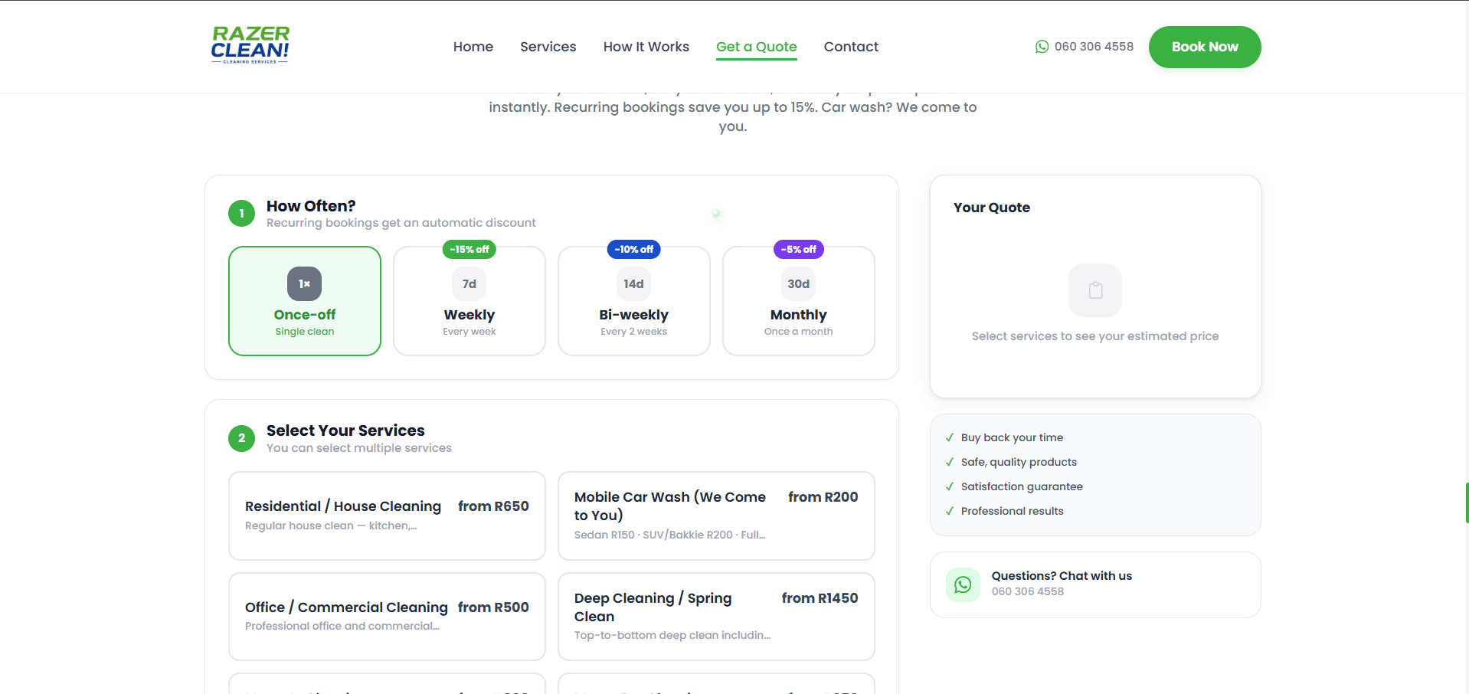Click the -15% off badge
Screen dimensions: 1469x694
pyautogui.click(x=469, y=250)
